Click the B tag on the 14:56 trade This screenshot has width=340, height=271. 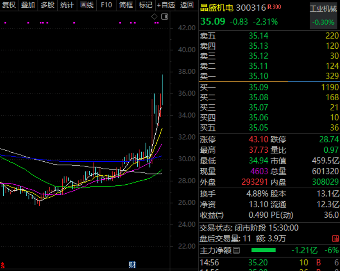tap(317, 262)
